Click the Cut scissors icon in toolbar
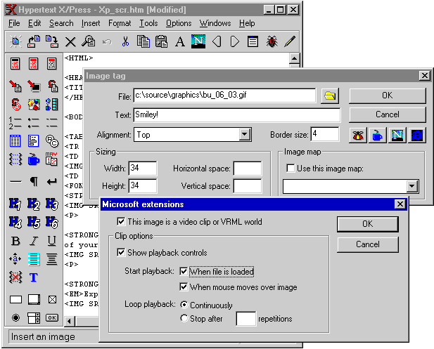This screenshot has height=349, width=434. pos(125,41)
